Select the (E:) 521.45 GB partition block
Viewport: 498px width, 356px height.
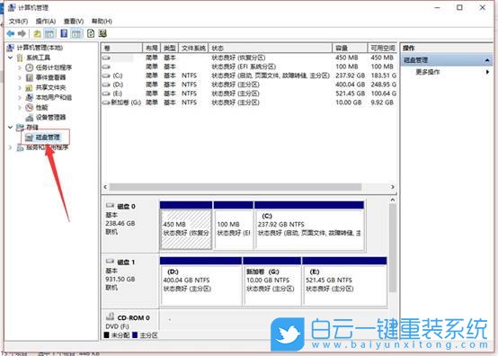point(344,281)
